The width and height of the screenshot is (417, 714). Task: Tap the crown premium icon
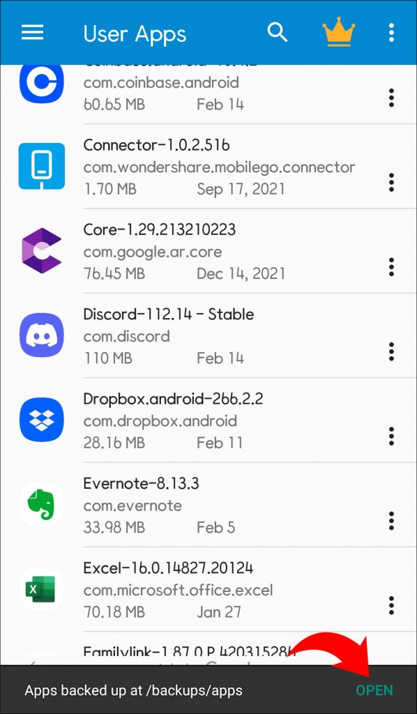pyautogui.click(x=339, y=32)
